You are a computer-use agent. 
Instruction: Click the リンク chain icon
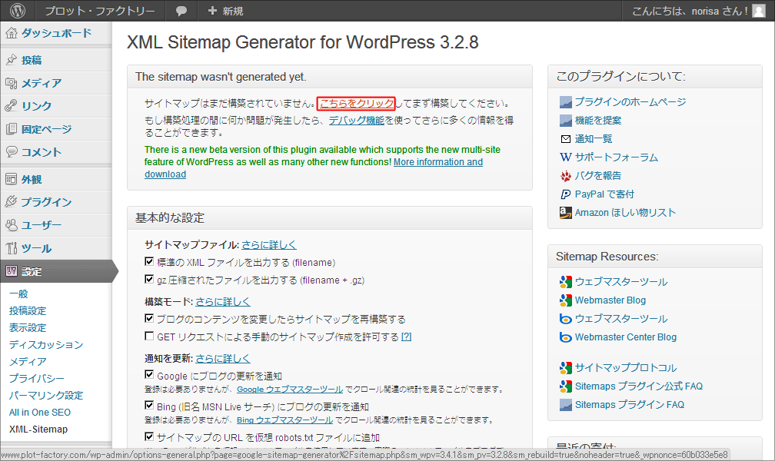click(x=11, y=105)
